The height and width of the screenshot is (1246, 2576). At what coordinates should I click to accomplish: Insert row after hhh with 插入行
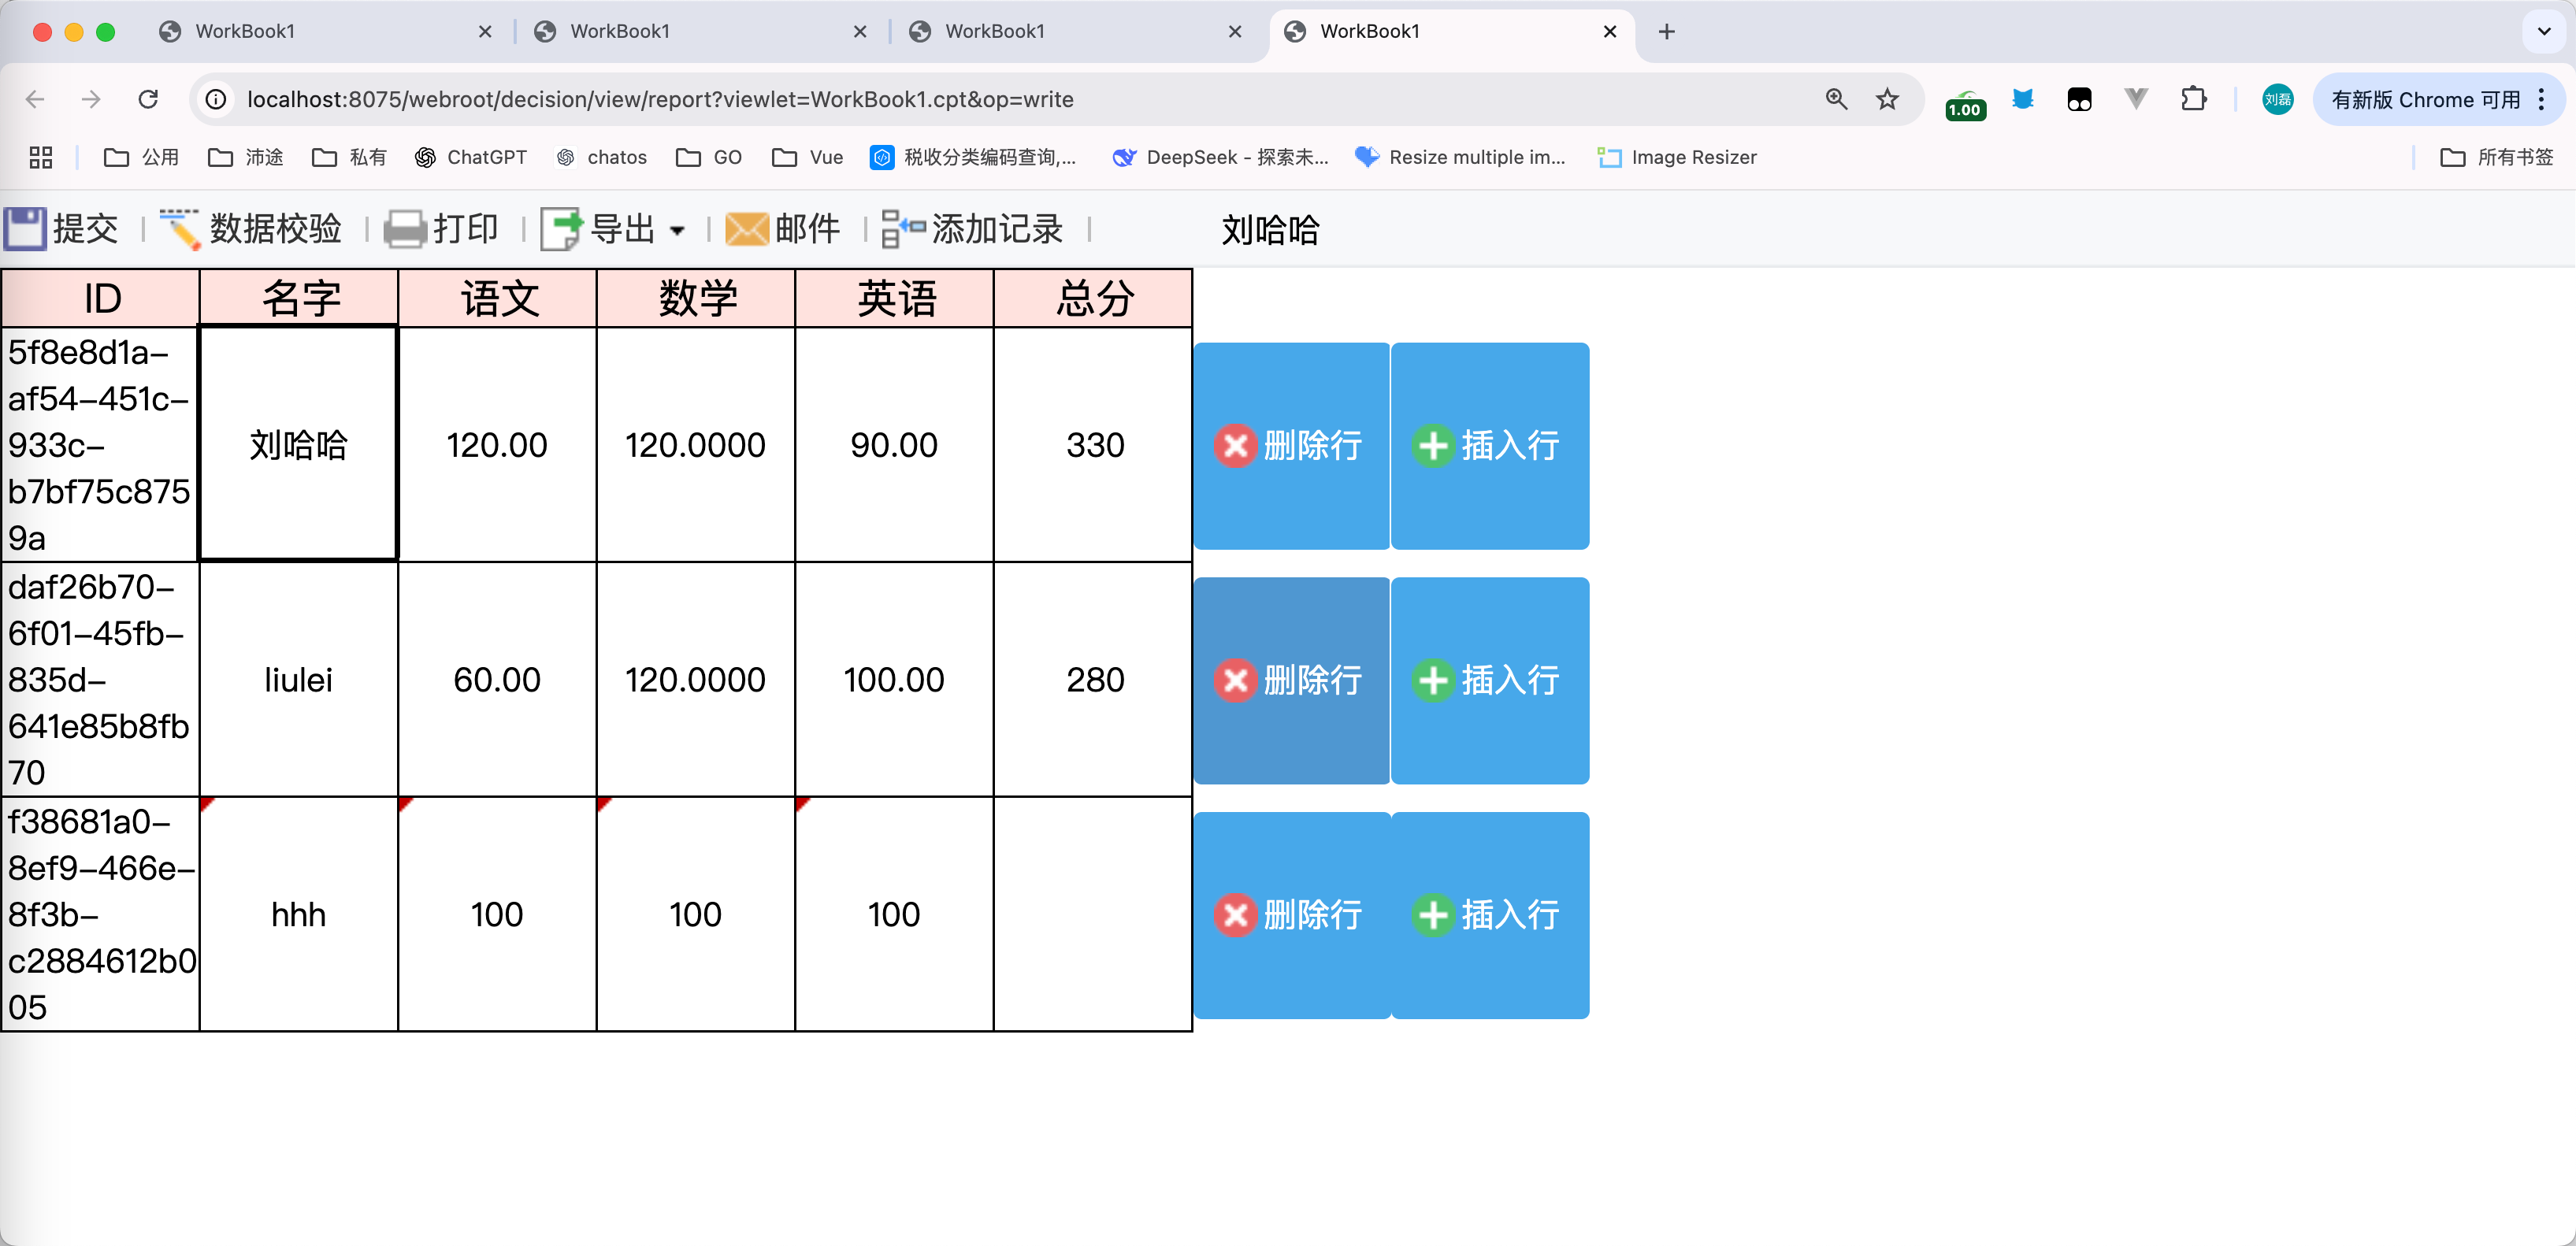click(x=1490, y=916)
